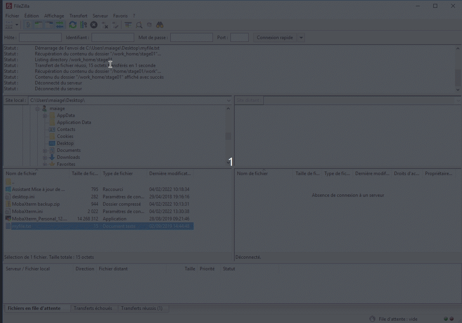This screenshot has width=462, height=323.
Task: Select the MobaXterm.ini file row
Action: click(x=99, y=211)
